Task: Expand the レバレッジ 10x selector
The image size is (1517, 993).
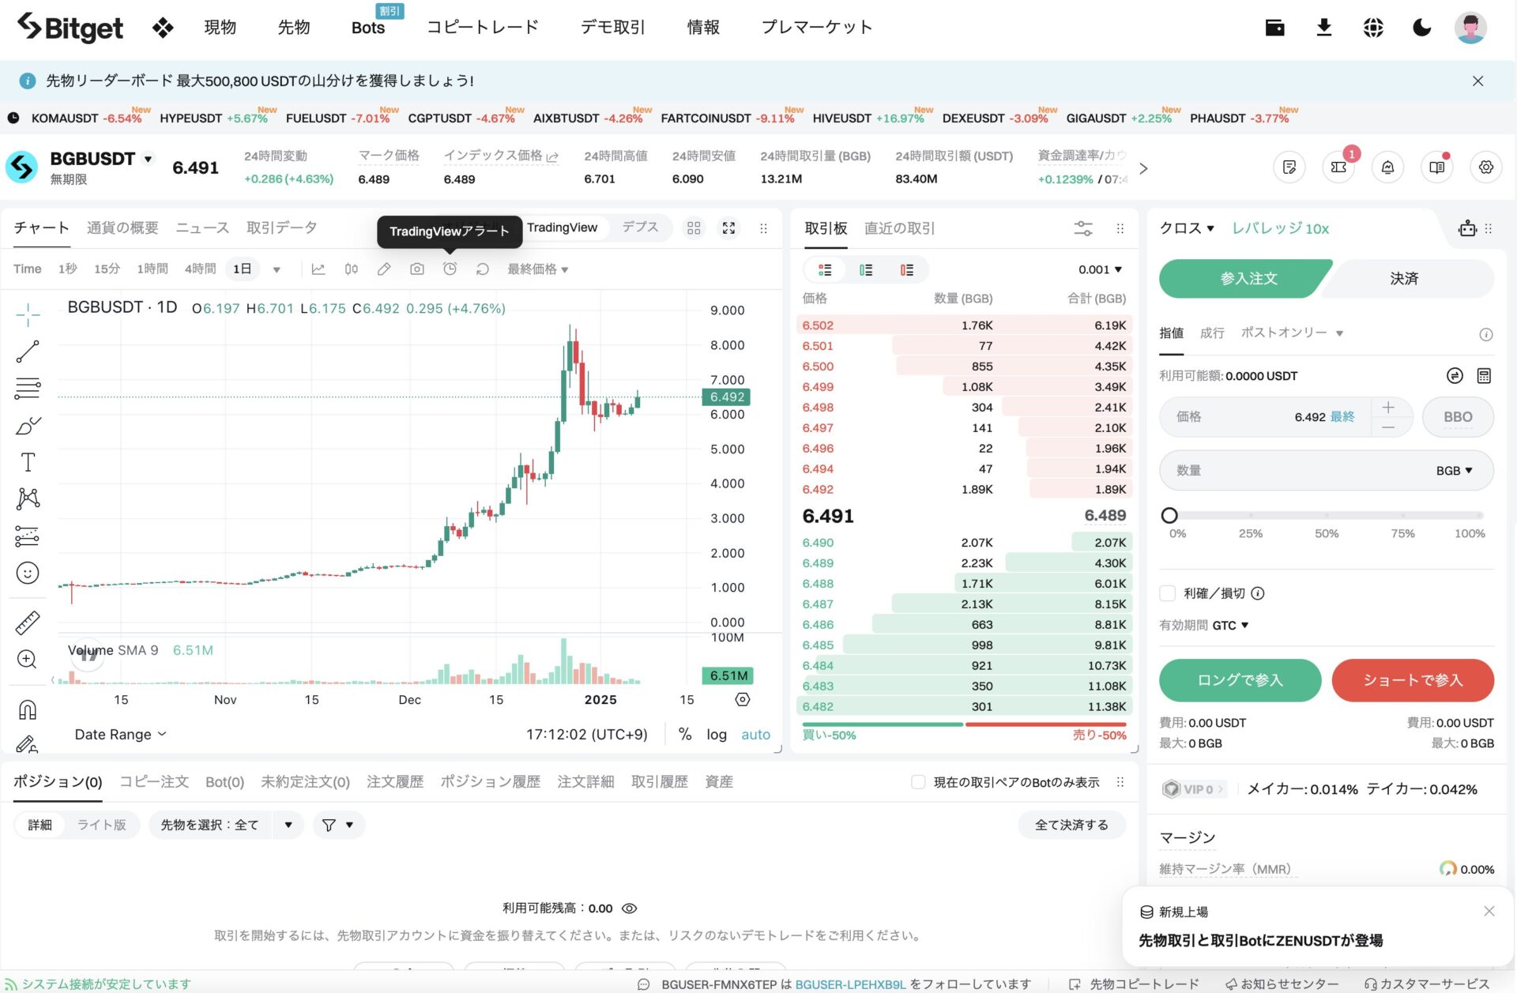Action: coord(1279,228)
